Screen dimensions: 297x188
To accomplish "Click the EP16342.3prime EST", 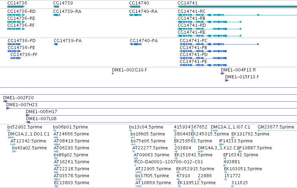I will coord(241,155).
